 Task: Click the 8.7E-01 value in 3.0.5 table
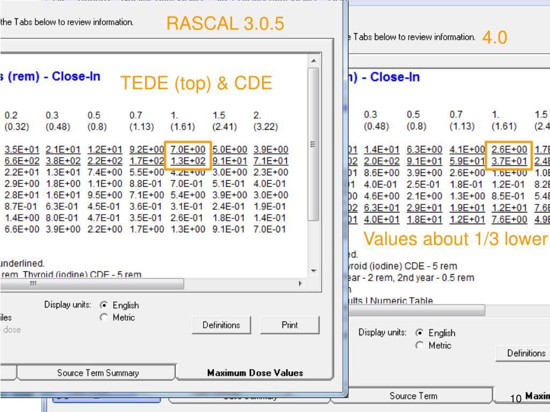click(x=21, y=207)
